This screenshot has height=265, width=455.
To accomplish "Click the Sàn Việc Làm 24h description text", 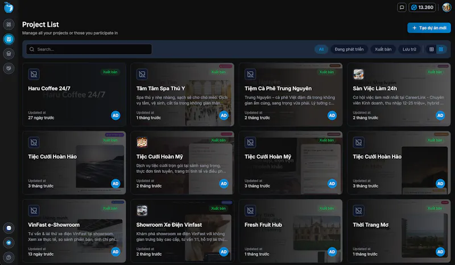I will [x=398, y=101].
